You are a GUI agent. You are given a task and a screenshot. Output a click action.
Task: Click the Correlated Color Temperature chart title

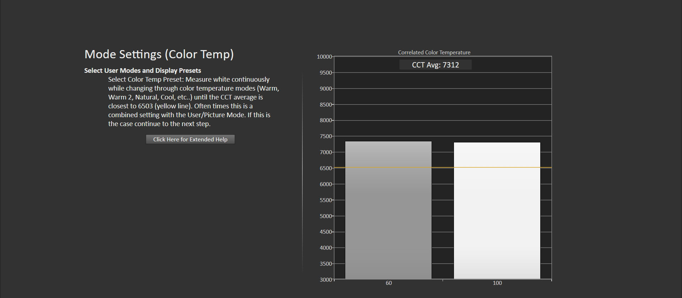click(x=434, y=52)
